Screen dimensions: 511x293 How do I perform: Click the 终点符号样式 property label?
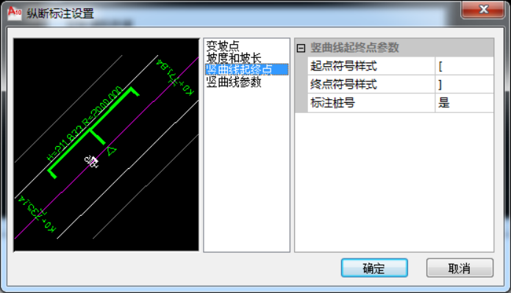click(x=343, y=84)
